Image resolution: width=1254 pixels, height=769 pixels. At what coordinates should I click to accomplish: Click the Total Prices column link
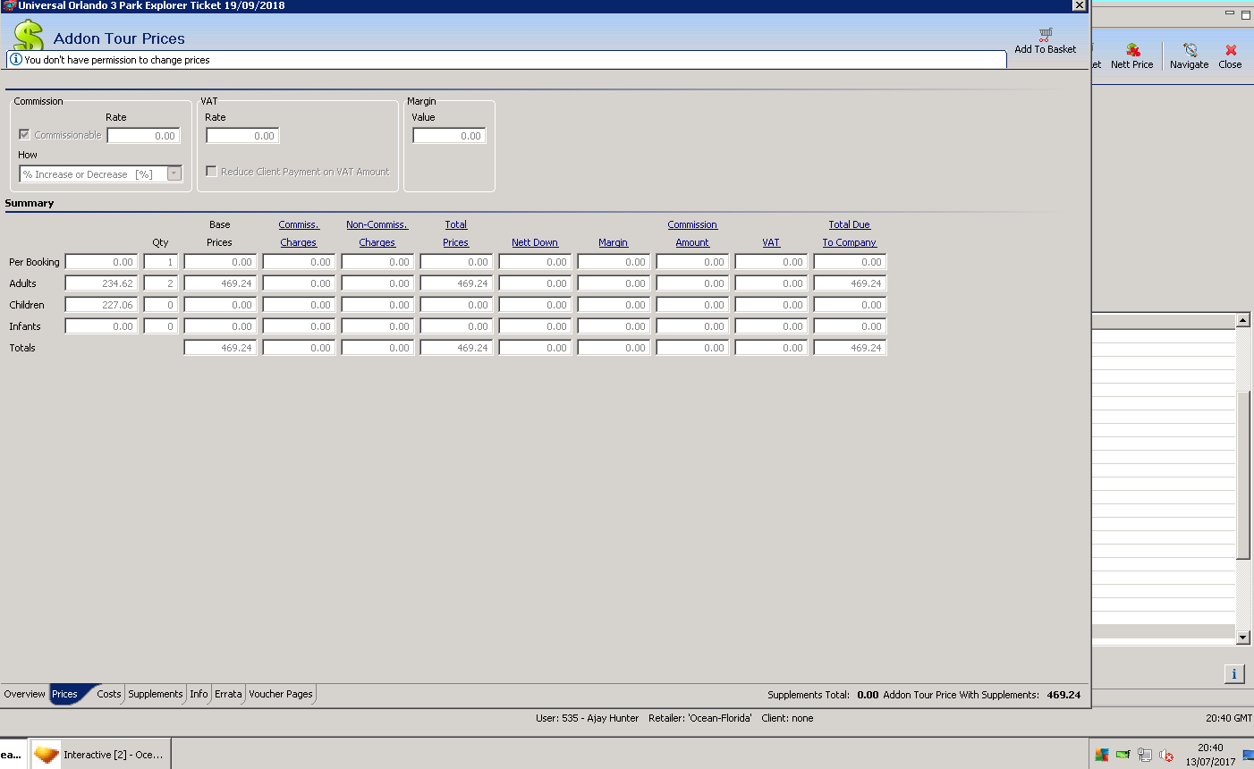(x=456, y=233)
